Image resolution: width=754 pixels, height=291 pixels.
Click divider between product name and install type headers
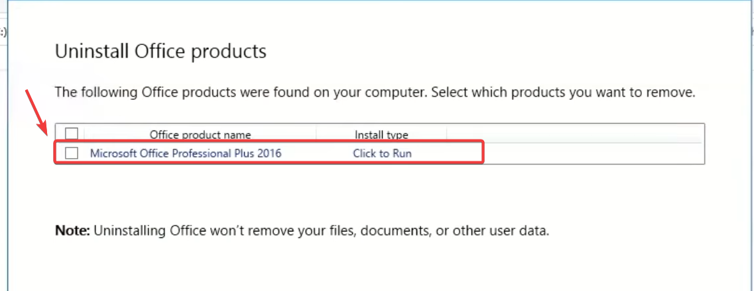pyautogui.click(x=316, y=134)
